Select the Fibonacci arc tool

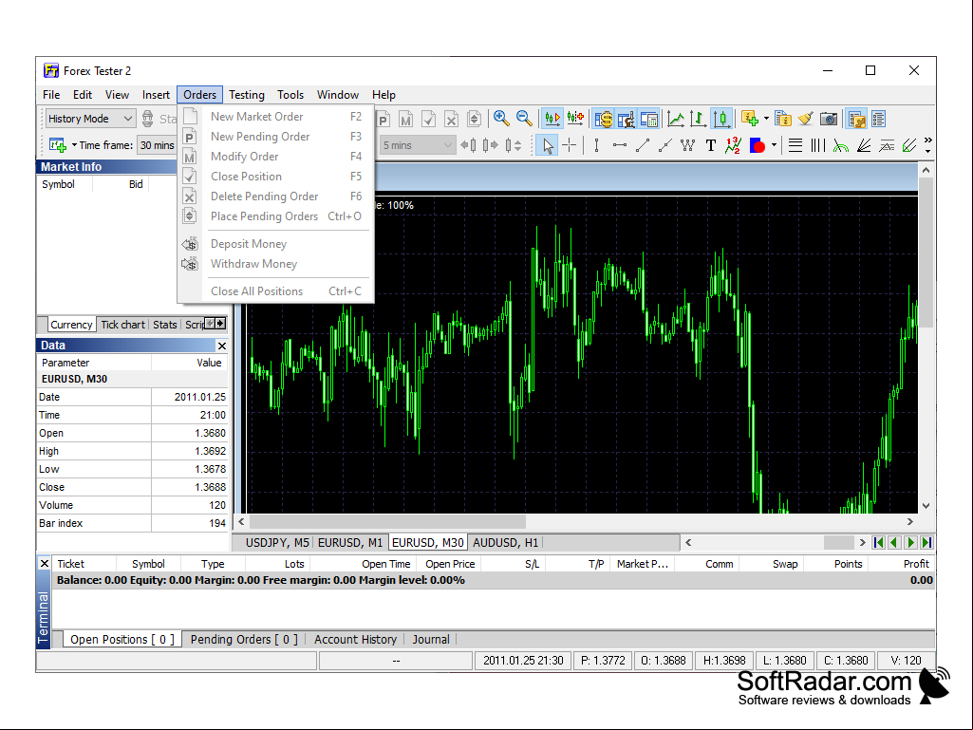(841, 146)
